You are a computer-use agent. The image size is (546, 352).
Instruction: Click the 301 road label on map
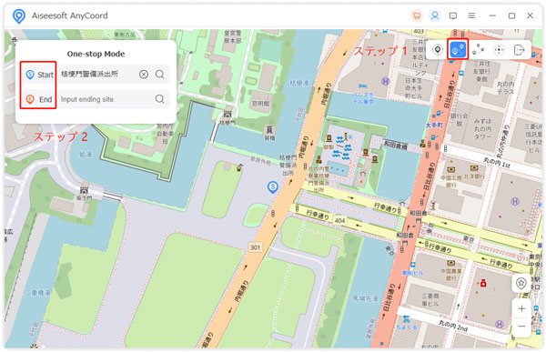coord(255,247)
